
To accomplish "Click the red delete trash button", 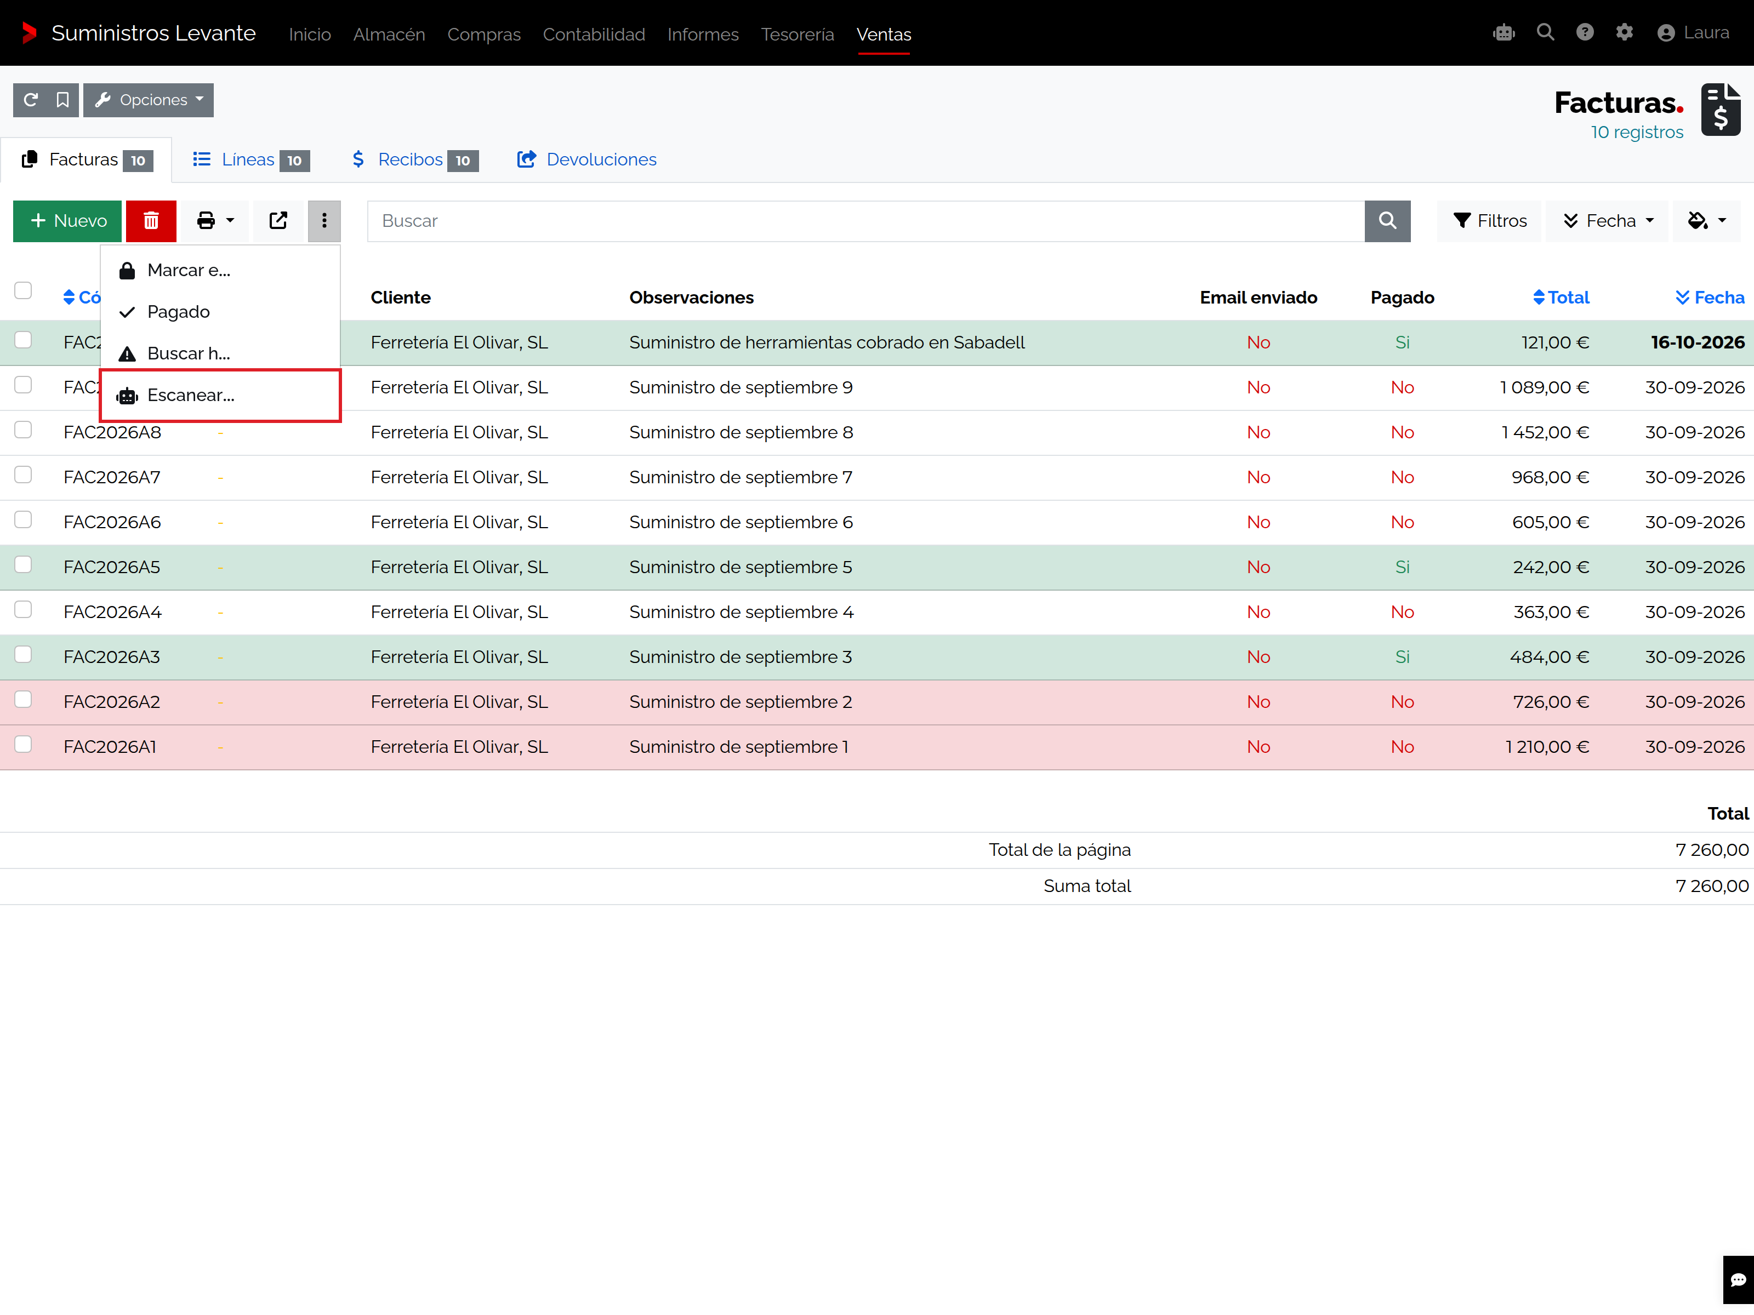I will (x=151, y=221).
